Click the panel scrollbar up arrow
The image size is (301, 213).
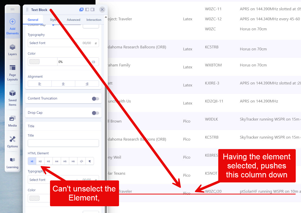click(x=106, y=17)
